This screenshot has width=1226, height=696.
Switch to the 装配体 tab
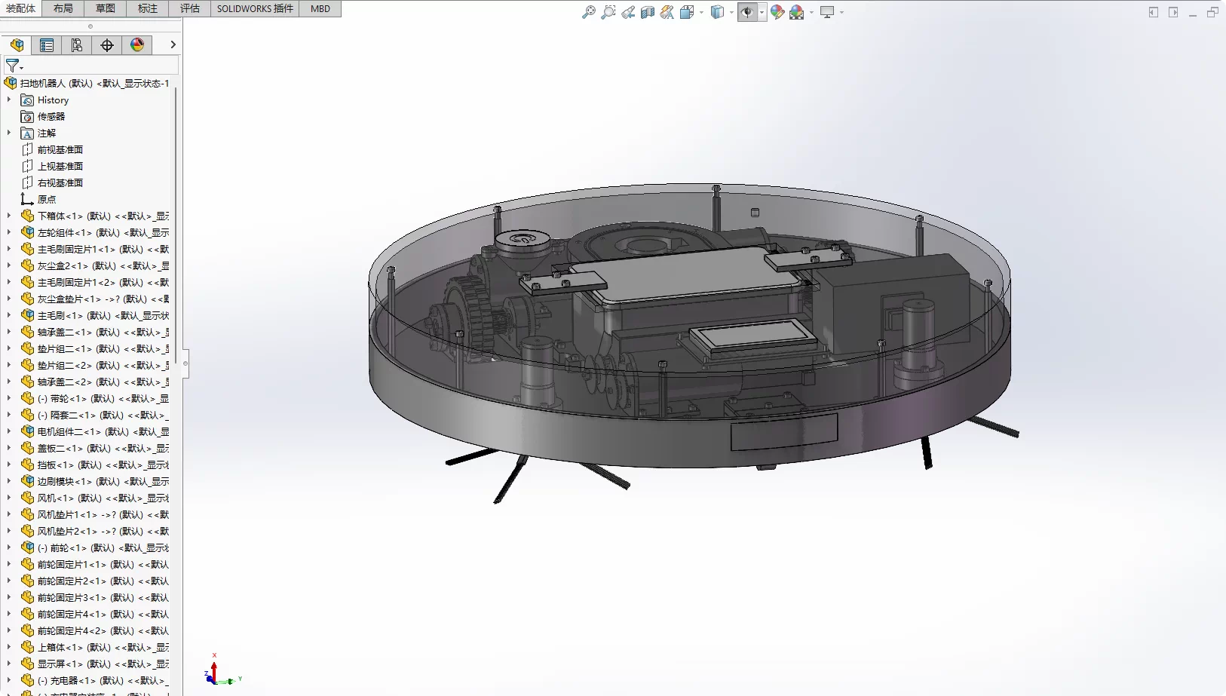coord(21,8)
